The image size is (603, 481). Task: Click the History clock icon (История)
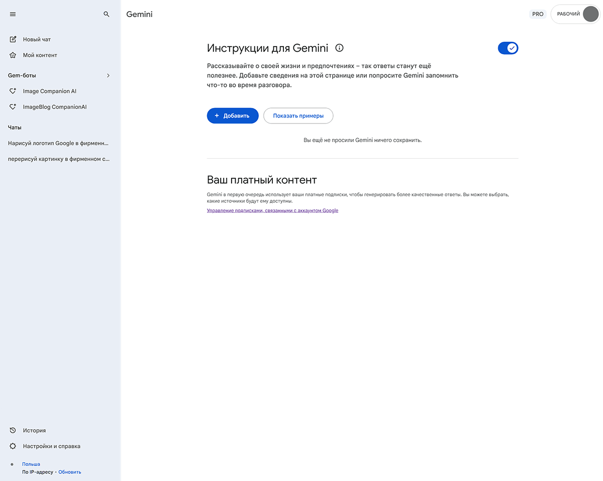point(13,430)
